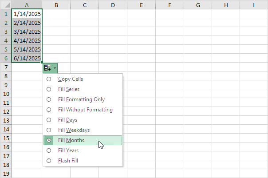Viewport: 268px width, 178px height.
Task: Choose the Fill Series radio option
Action: (69, 89)
